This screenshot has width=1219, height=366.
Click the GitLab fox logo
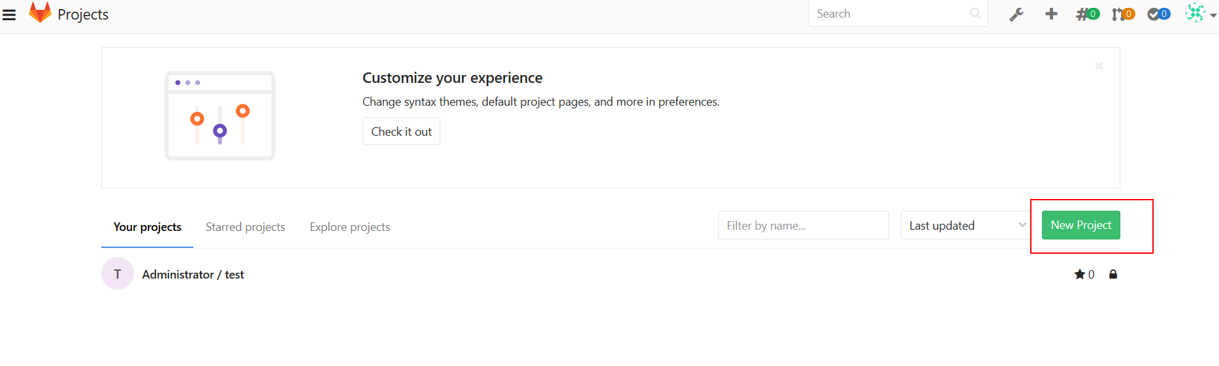(x=40, y=13)
